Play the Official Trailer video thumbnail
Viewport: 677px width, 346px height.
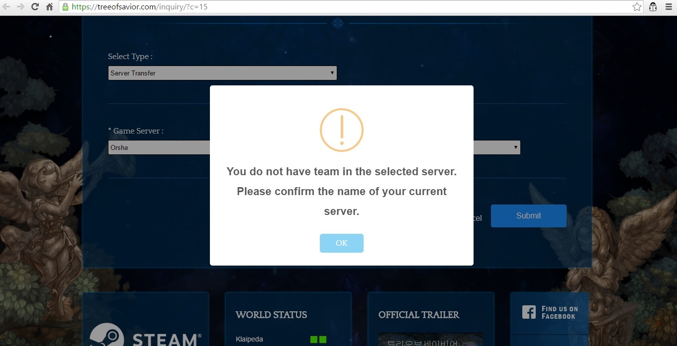point(430,340)
